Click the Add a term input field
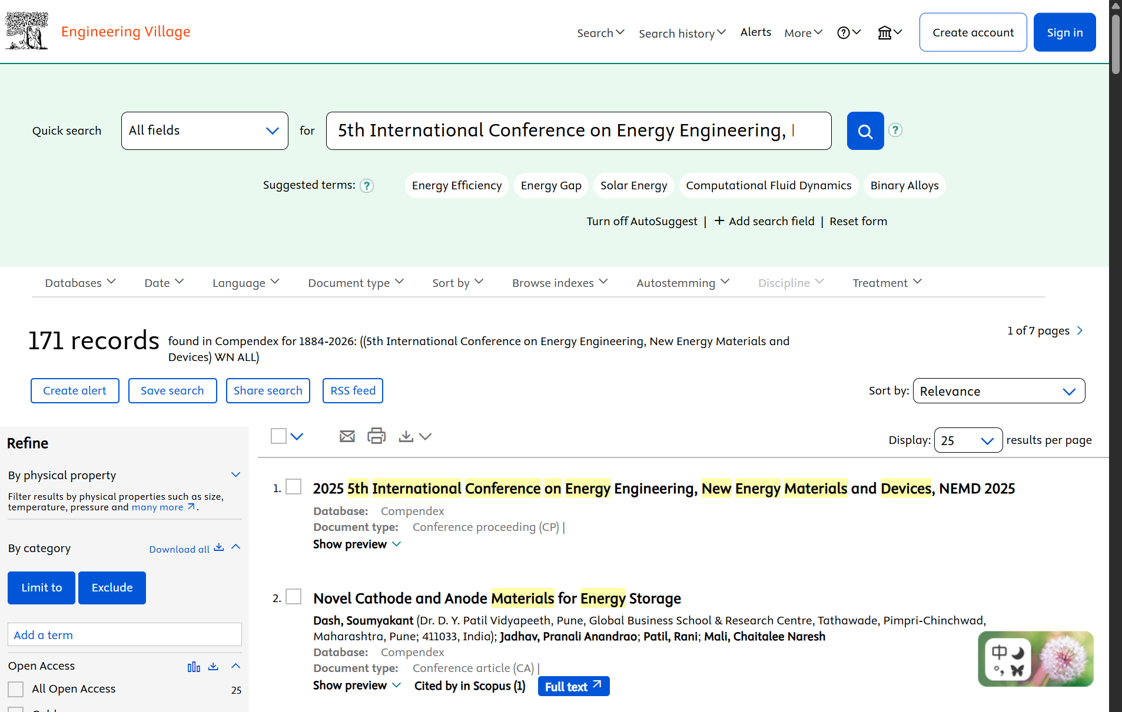The image size is (1122, 712). pos(125,635)
